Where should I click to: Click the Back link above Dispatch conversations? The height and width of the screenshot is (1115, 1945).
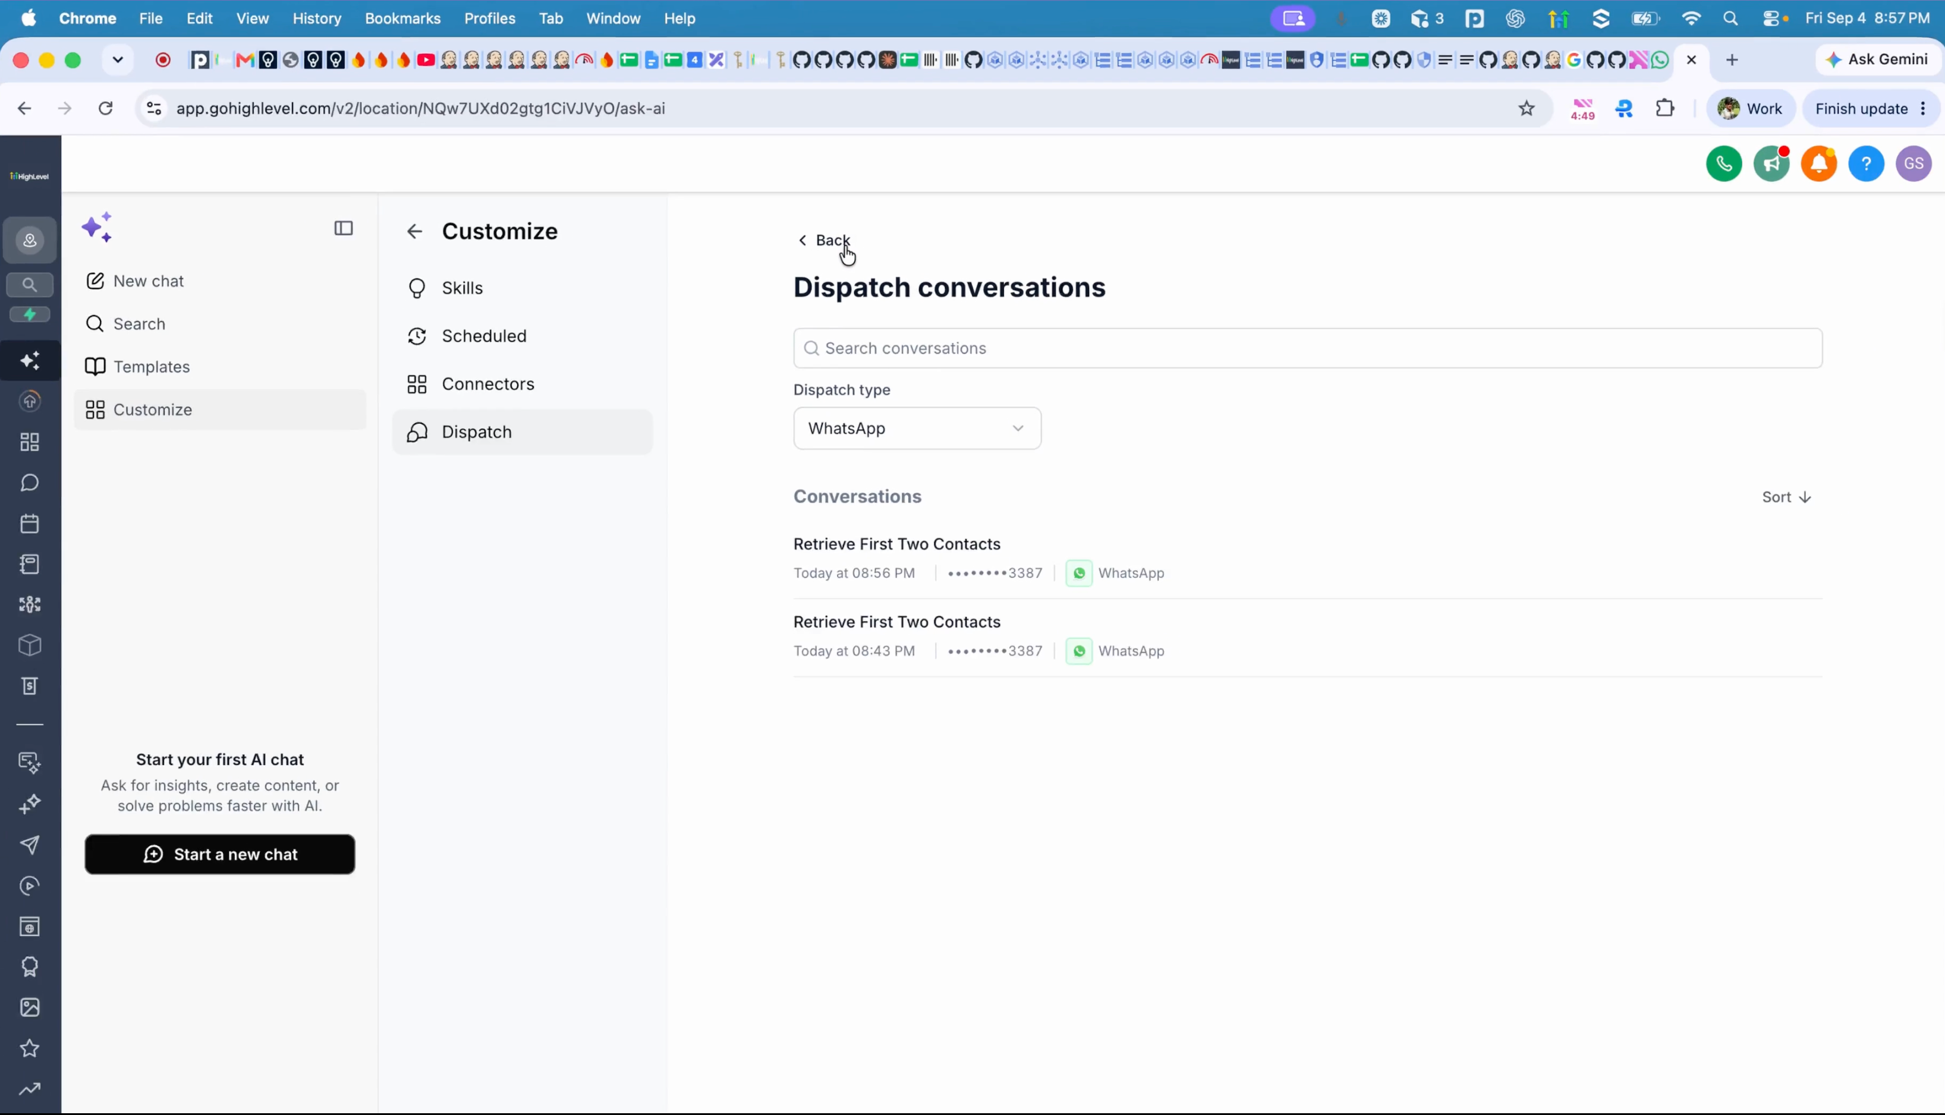(824, 241)
